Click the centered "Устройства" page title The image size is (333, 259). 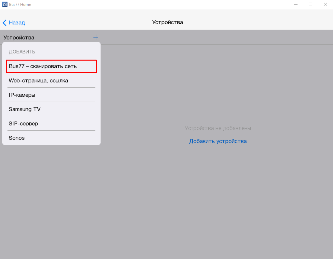[167, 22]
